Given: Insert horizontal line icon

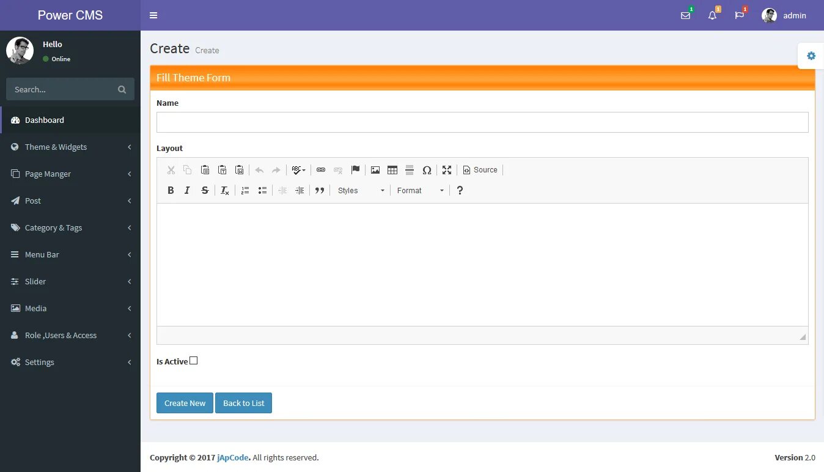Looking at the screenshot, I should 410,170.
